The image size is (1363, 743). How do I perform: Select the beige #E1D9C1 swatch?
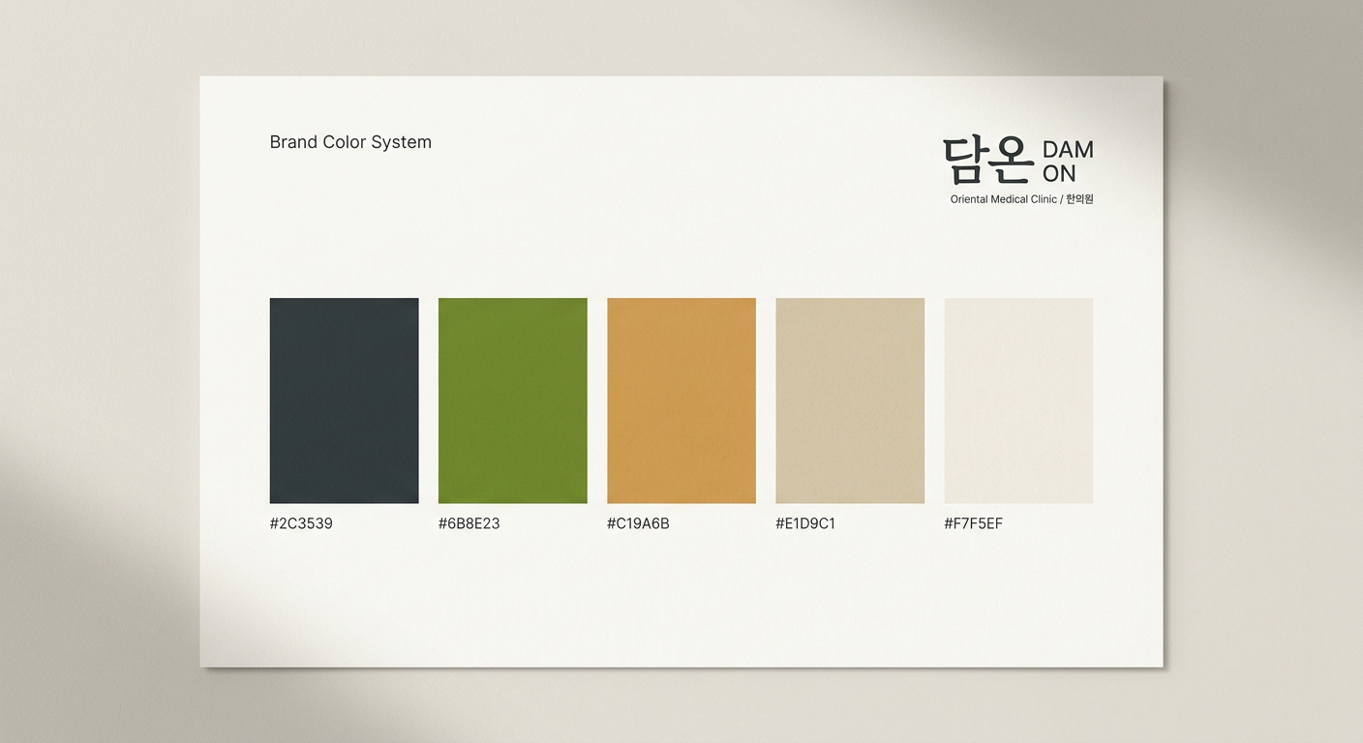tap(850, 401)
